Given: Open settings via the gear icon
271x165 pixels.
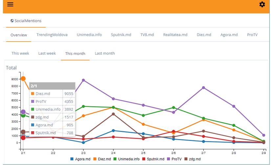Looking at the screenshot, I should [x=262, y=4].
